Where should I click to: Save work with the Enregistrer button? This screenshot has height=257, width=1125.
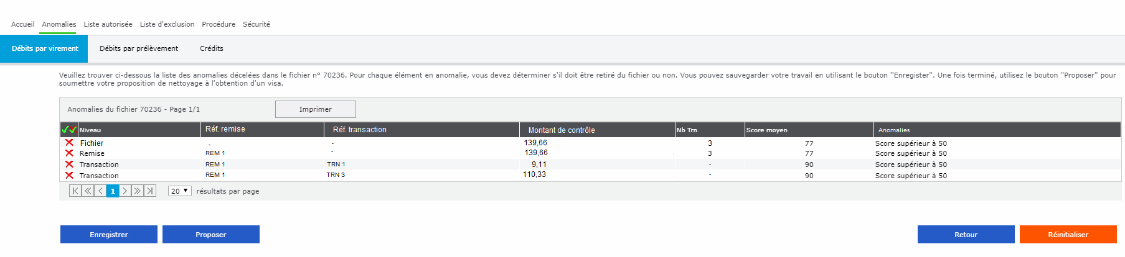coord(109,235)
